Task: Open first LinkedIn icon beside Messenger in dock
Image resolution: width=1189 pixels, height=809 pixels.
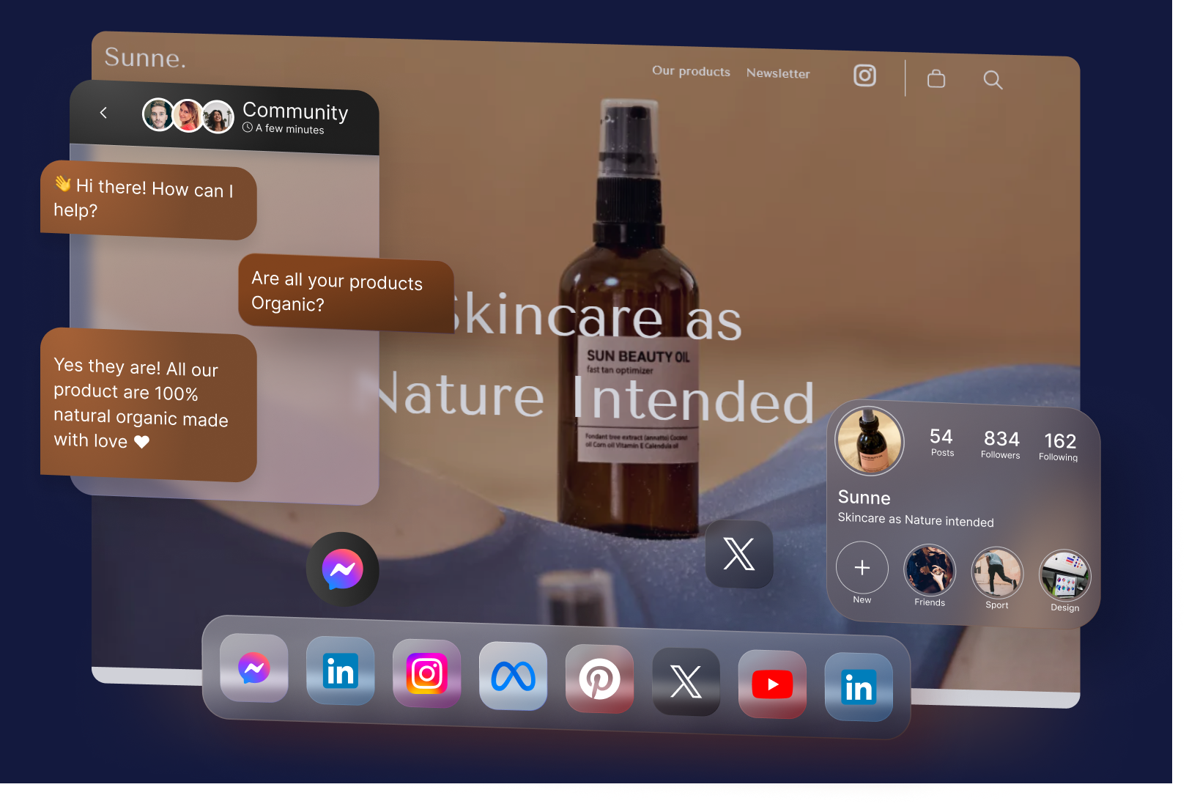Action: coord(340,671)
